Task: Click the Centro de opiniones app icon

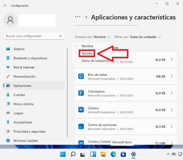Action: pos(81,127)
